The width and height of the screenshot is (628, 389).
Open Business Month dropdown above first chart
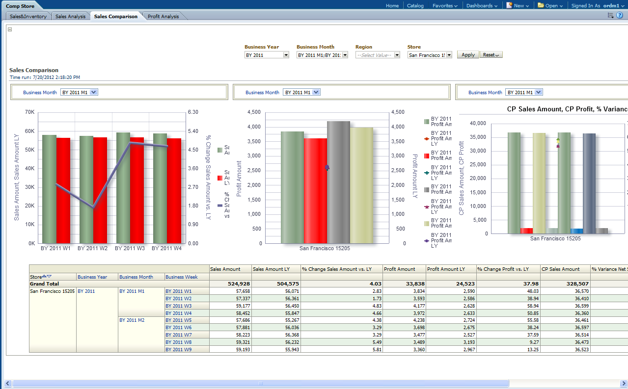coord(95,92)
